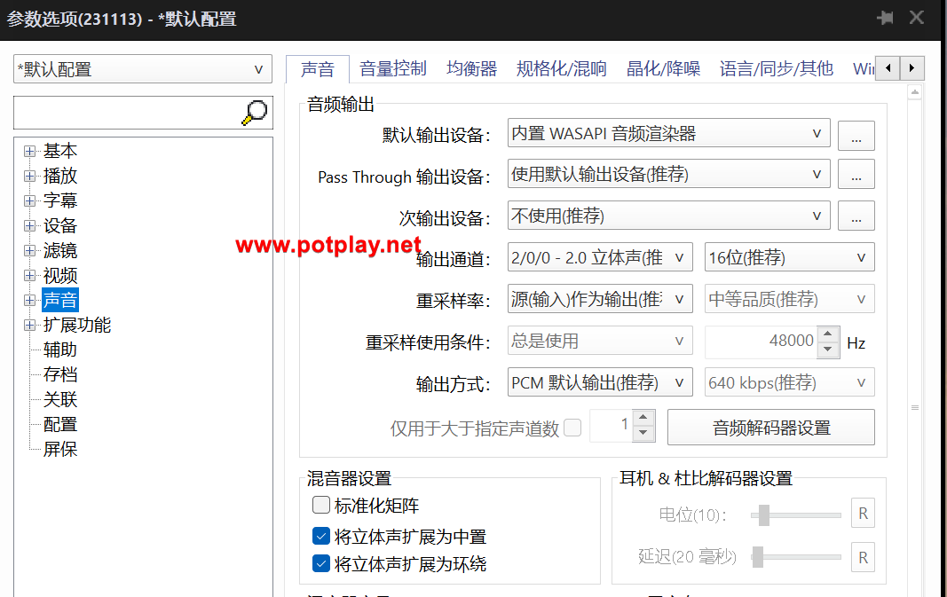This screenshot has height=597, width=947.
Task: Select the 关联 tree item
Action: pyautogui.click(x=59, y=399)
